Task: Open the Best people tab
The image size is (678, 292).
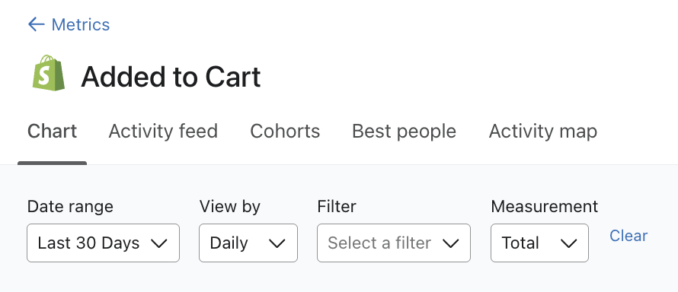Action: [404, 131]
